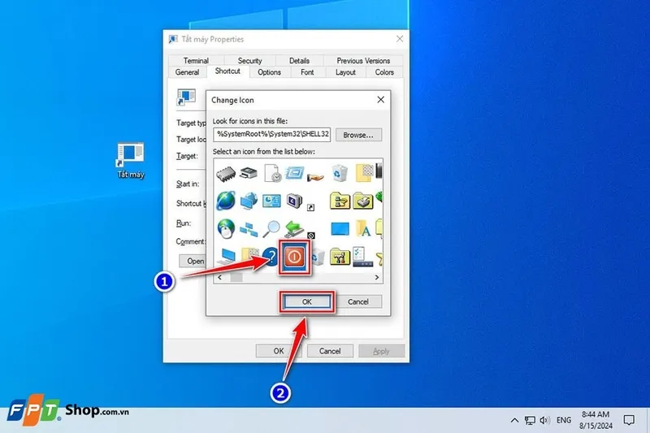
Task: Switch to the Security tab
Action: (x=249, y=61)
